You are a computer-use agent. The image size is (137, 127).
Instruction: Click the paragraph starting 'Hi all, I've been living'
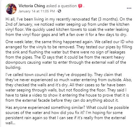point(69,27)
